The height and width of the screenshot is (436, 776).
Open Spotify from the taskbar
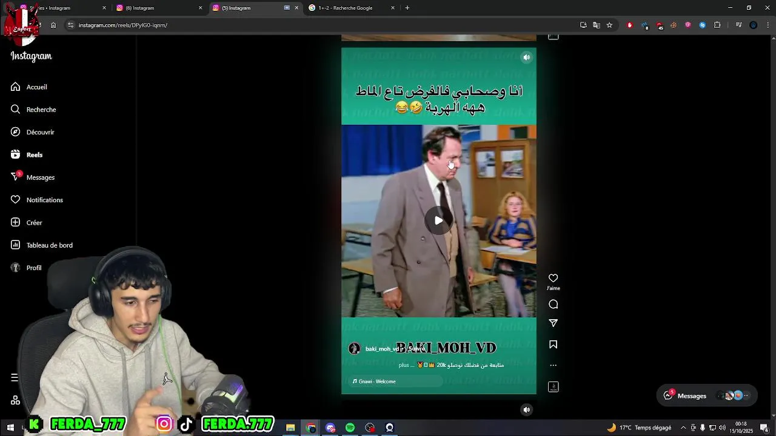[350, 428]
